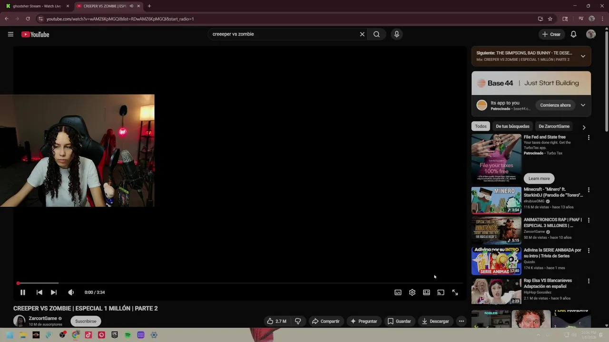Screen dimensions: 609x342
Task: Open options for Adivina la SERIE ANIMADA video
Action: coord(589,251)
